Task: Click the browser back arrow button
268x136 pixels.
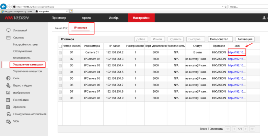Action: [x=4, y=6]
